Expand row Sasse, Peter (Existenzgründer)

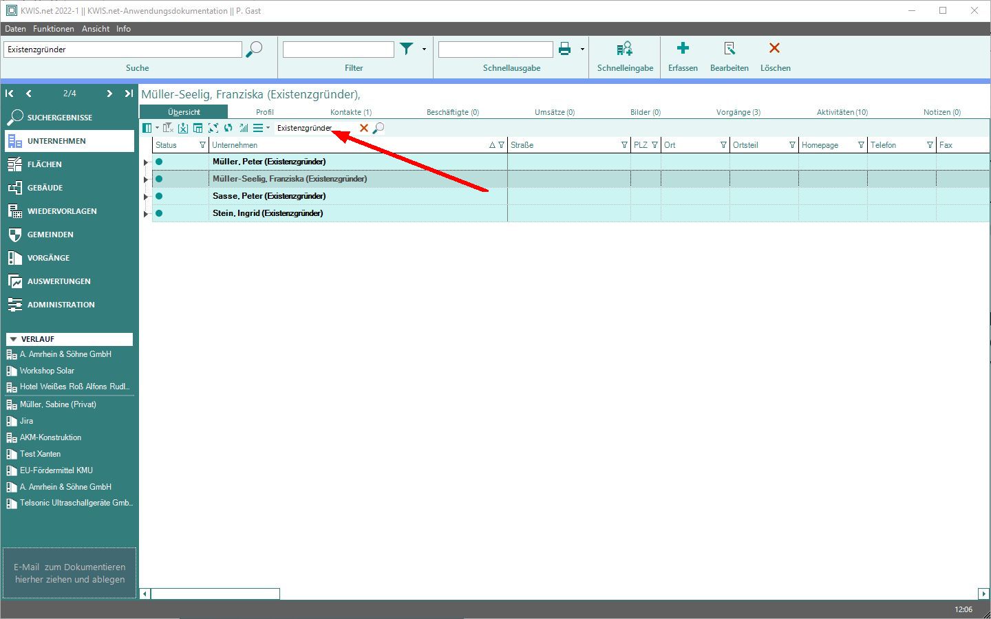click(146, 197)
